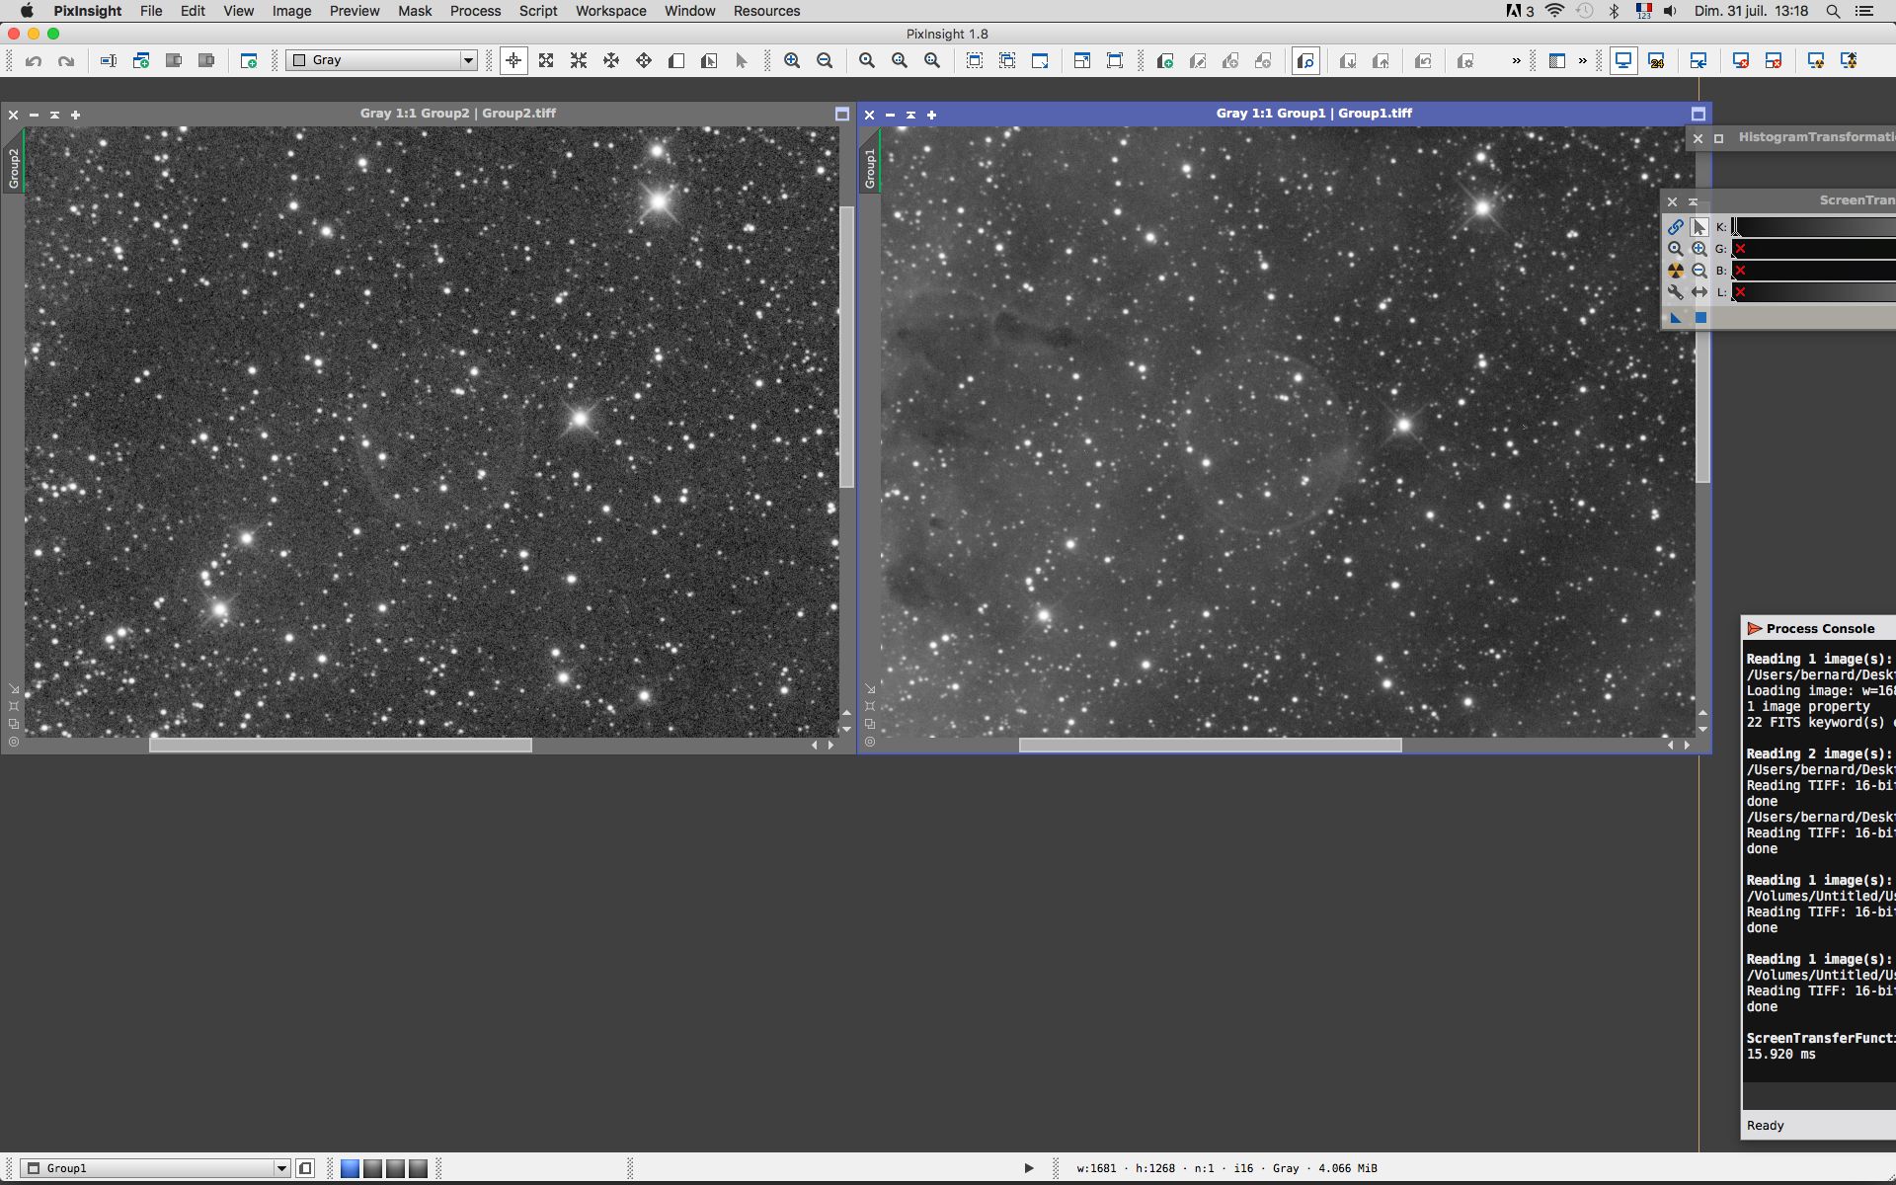Click the Group2 vertical view tab
This screenshot has width=1896, height=1185.
(x=14, y=168)
